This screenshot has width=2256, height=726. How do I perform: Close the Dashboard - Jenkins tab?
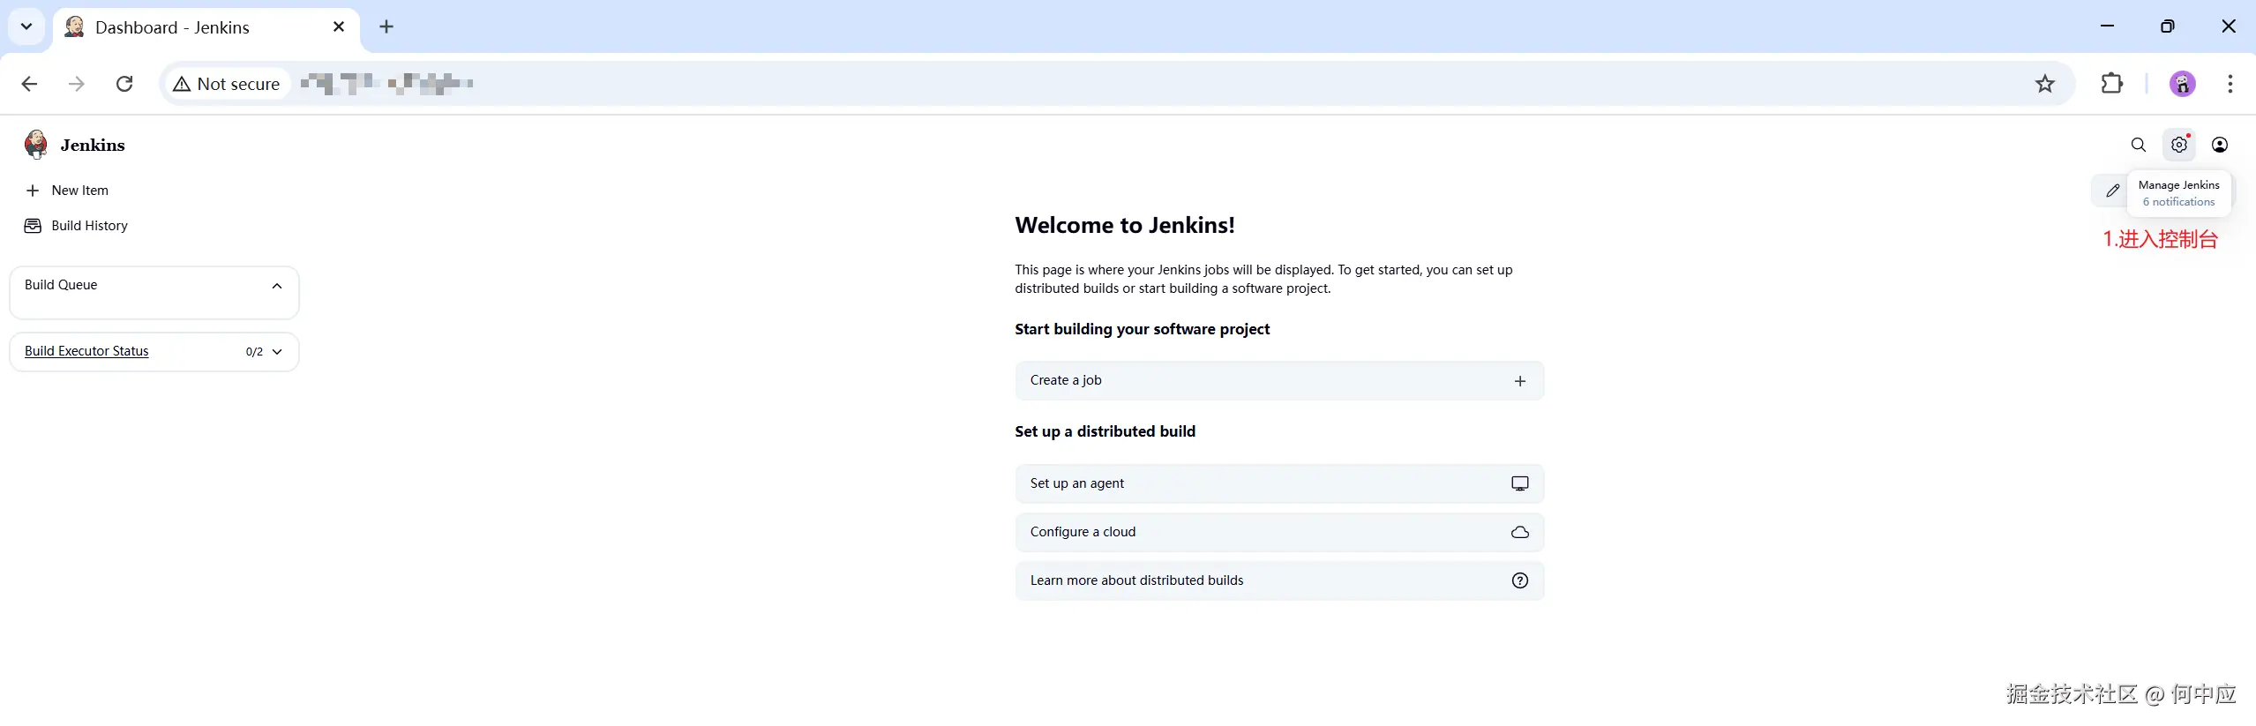[x=339, y=26]
